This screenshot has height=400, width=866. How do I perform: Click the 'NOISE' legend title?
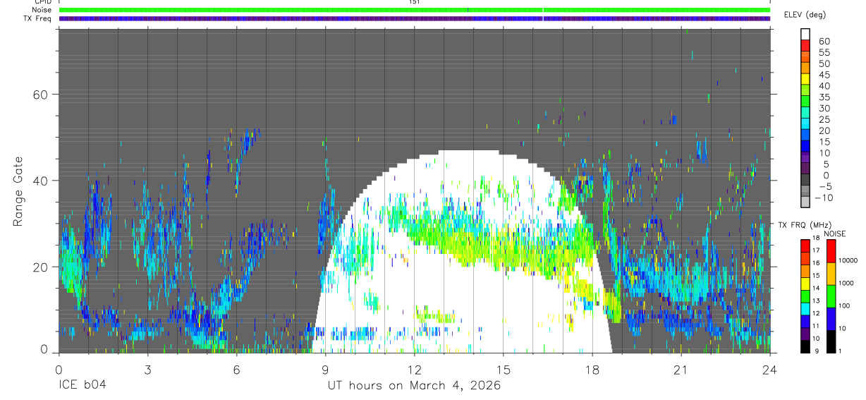[835, 234]
